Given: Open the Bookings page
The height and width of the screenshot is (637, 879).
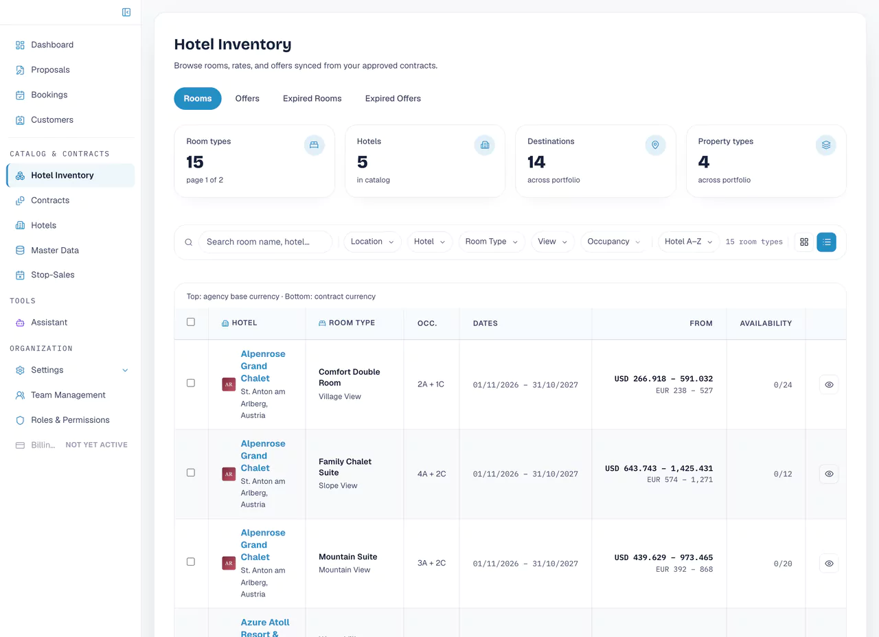Looking at the screenshot, I should (x=70, y=95).
